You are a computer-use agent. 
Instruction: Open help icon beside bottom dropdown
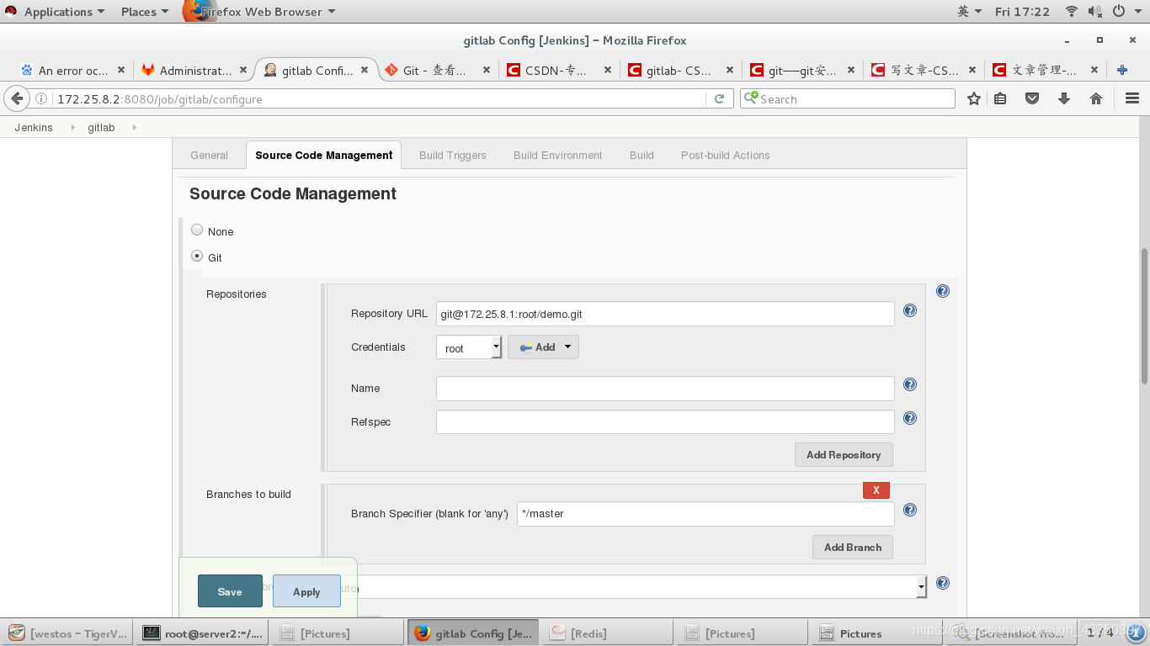(943, 583)
